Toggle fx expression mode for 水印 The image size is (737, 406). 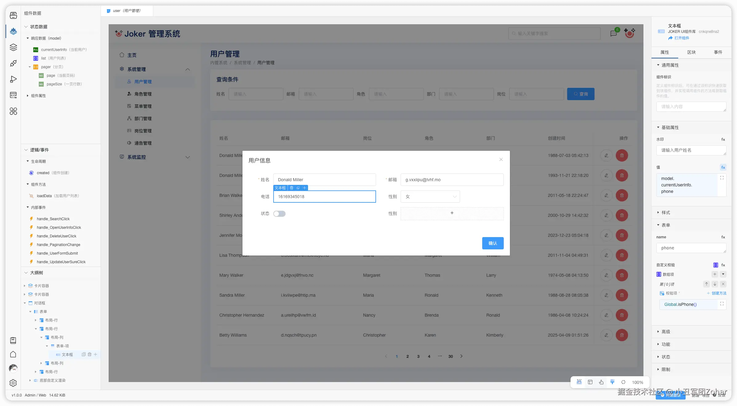point(723,139)
